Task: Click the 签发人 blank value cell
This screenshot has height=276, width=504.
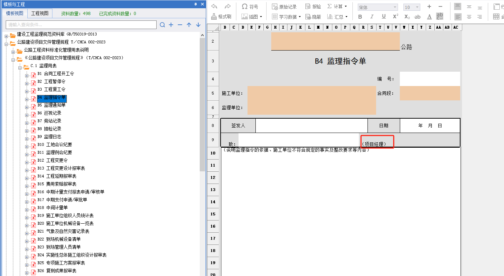Action: click(311, 125)
